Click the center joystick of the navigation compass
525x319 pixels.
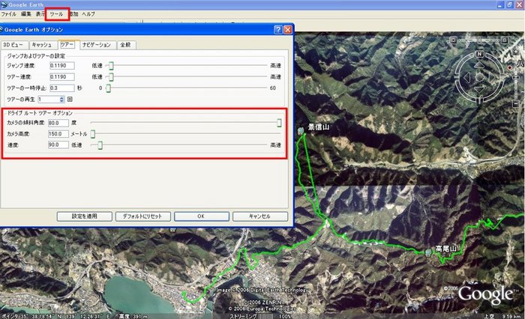(x=479, y=77)
